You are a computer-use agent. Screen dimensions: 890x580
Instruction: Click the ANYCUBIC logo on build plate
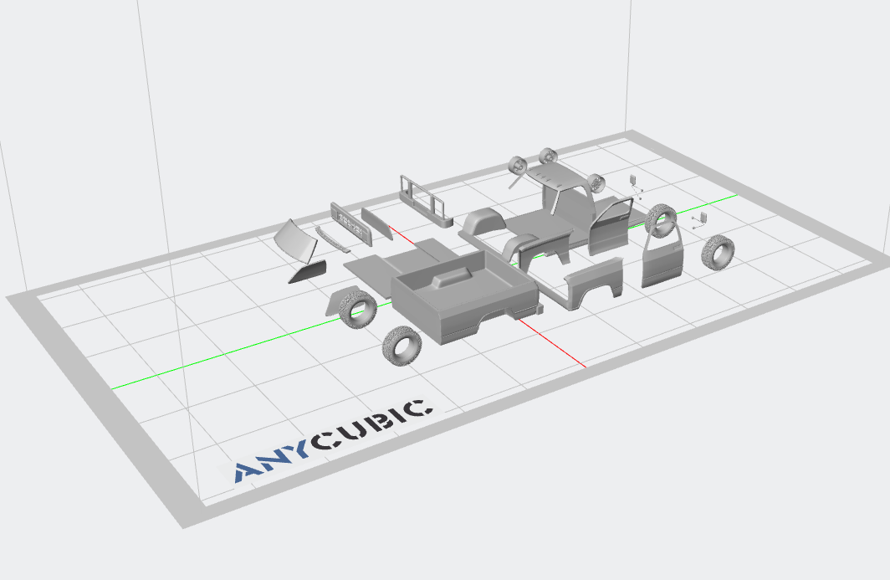333,441
